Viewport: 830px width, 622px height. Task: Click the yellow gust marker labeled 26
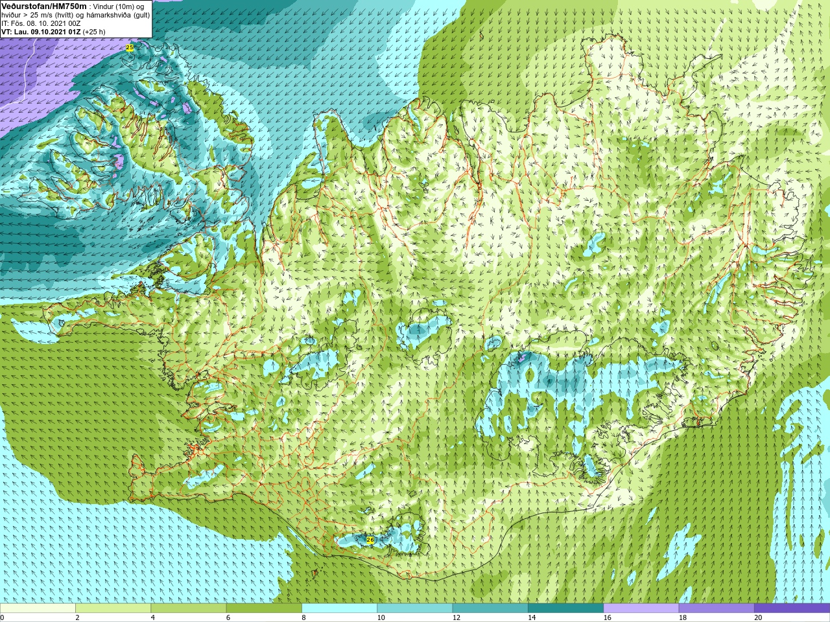tap(370, 540)
